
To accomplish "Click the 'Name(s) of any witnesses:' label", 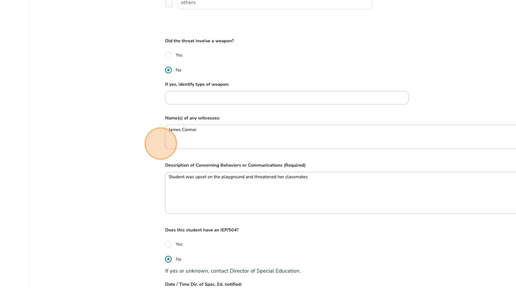I will pos(193,118).
